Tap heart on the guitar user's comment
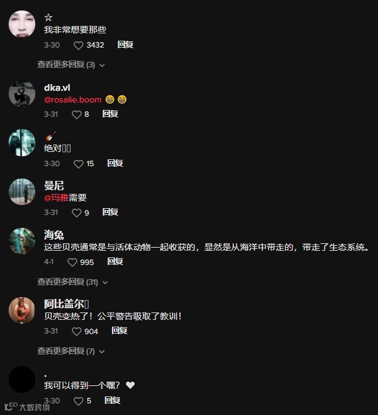The width and height of the screenshot is (378, 415). 78,164
